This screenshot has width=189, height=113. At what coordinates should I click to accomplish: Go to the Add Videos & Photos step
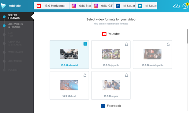(16, 25)
